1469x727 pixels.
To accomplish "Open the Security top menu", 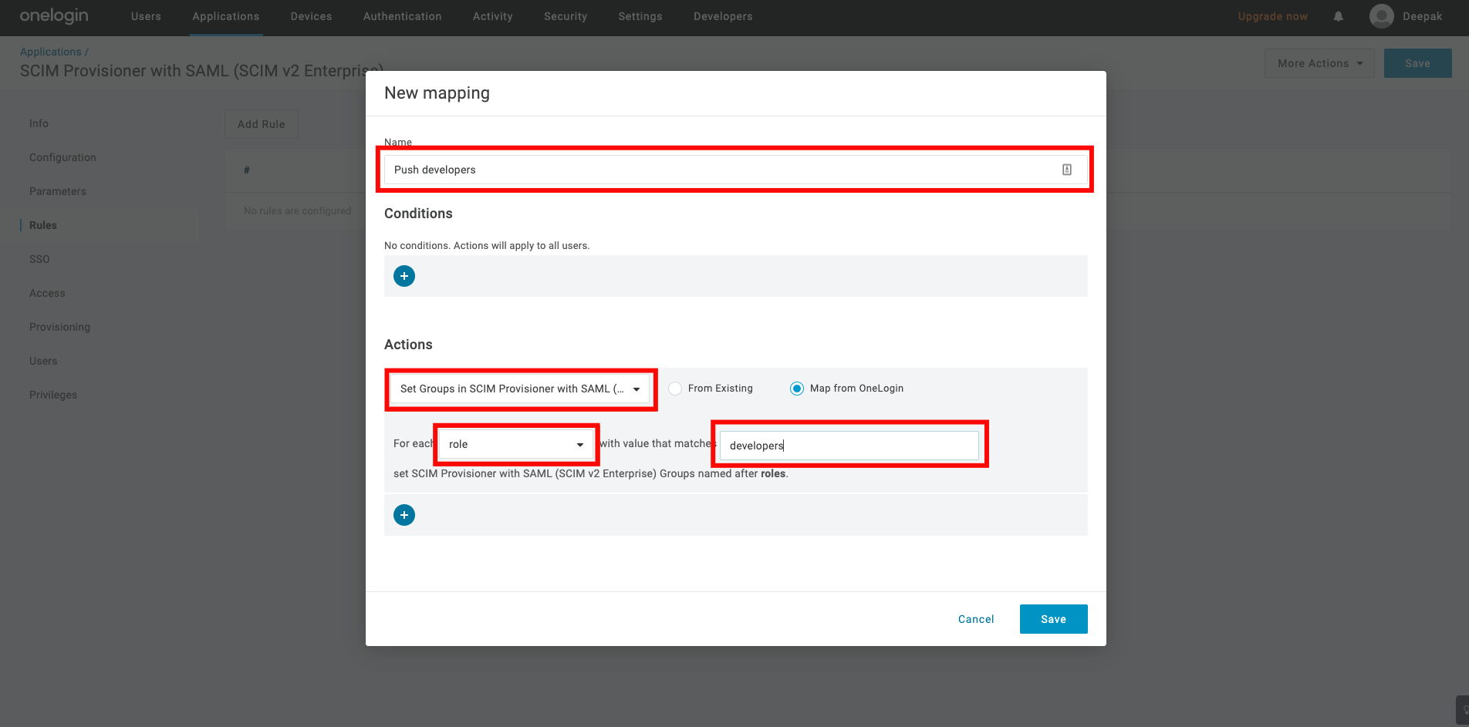I will (x=566, y=16).
